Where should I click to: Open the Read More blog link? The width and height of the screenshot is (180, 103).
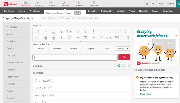pyautogui.click(x=146, y=94)
